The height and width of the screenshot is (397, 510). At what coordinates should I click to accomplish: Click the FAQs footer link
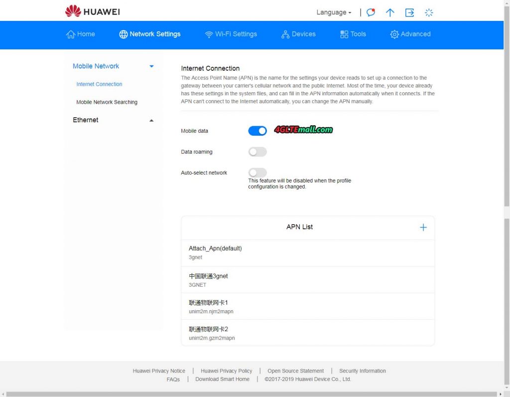click(173, 379)
